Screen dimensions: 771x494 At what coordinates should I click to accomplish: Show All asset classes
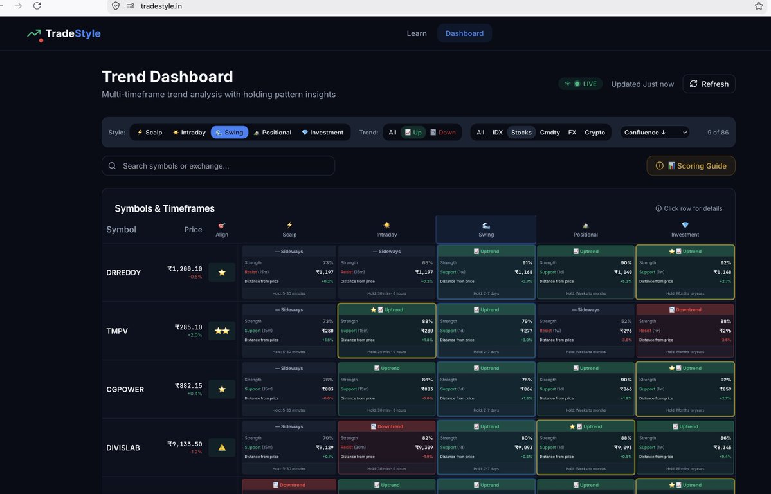tap(480, 133)
